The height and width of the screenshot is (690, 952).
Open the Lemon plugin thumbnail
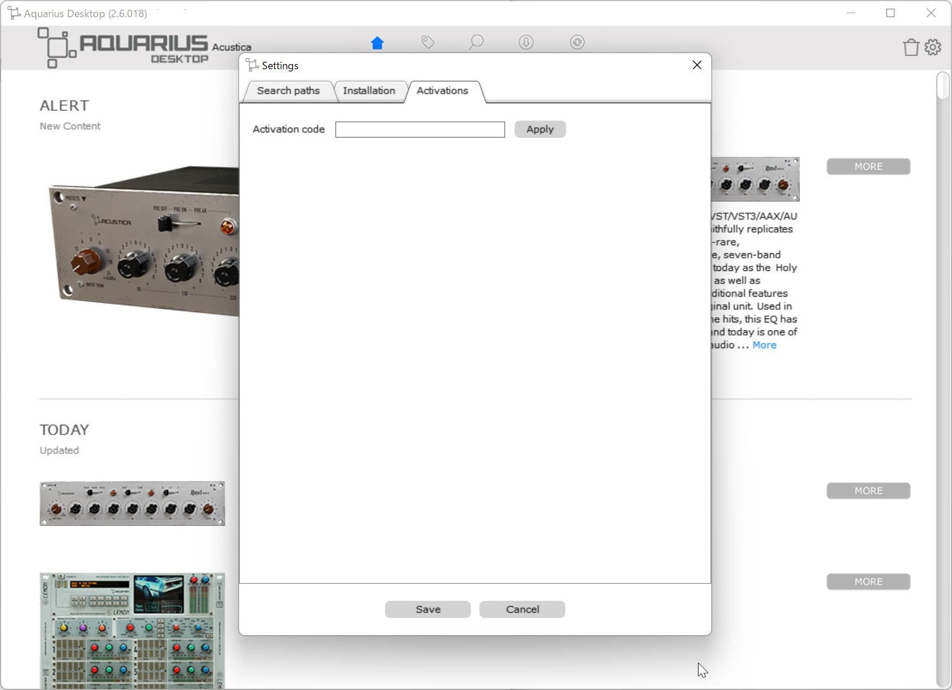pos(132,631)
